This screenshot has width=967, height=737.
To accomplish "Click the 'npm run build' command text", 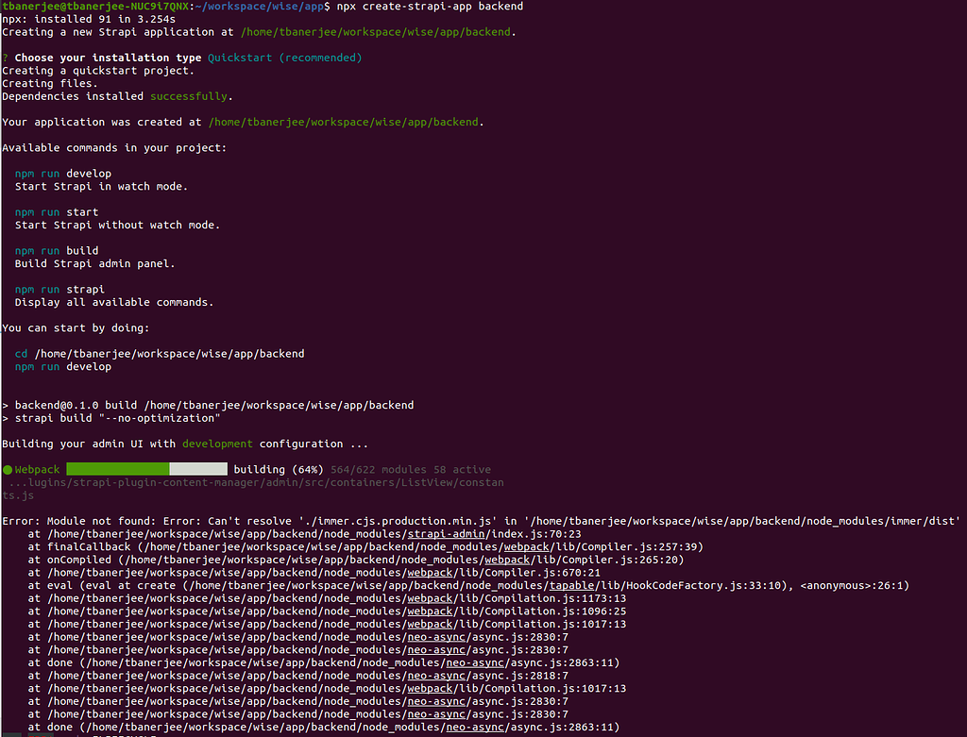I will [x=57, y=251].
